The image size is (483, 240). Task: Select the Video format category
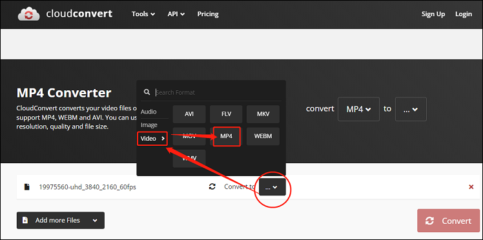tap(152, 139)
